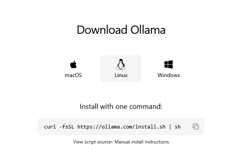Click the pipe symbol in the command

click(170, 127)
